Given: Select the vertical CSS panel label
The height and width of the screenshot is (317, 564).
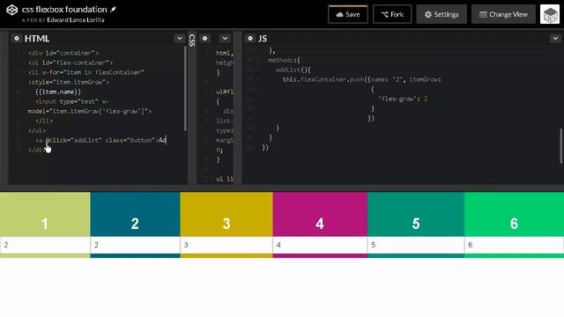Looking at the screenshot, I should click(192, 41).
